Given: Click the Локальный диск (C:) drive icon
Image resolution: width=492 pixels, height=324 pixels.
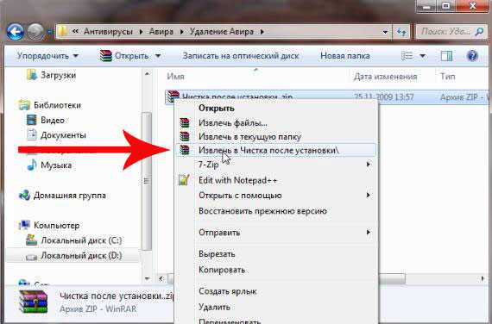Looking at the screenshot, I should click(x=32, y=240).
